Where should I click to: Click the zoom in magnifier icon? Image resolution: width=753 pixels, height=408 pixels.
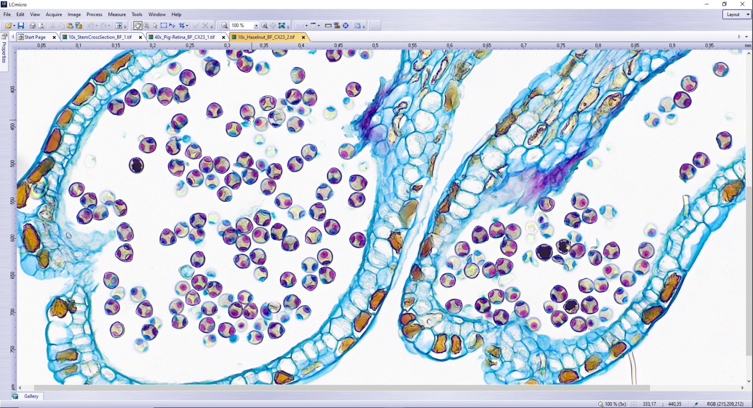(264, 26)
